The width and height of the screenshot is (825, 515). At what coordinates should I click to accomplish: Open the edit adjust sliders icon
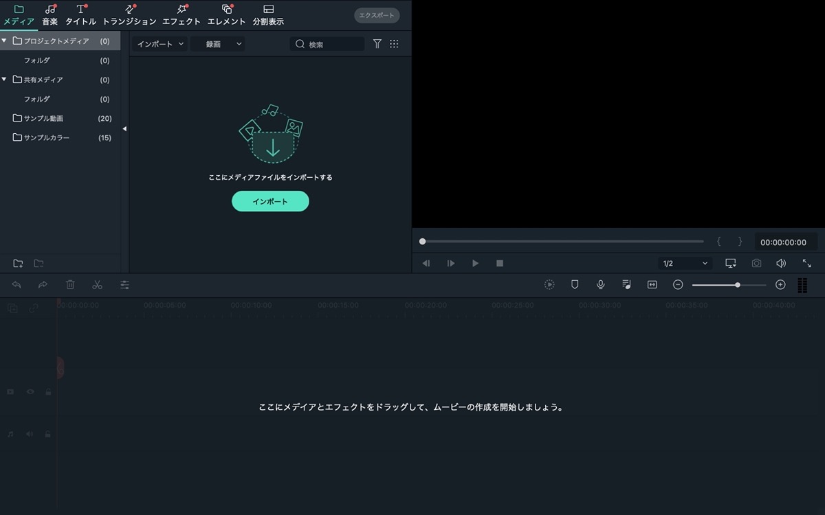pos(124,284)
